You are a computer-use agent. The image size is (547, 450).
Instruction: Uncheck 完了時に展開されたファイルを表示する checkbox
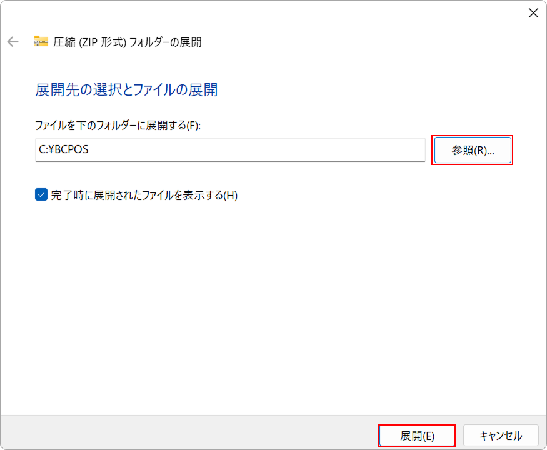coord(41,195)
